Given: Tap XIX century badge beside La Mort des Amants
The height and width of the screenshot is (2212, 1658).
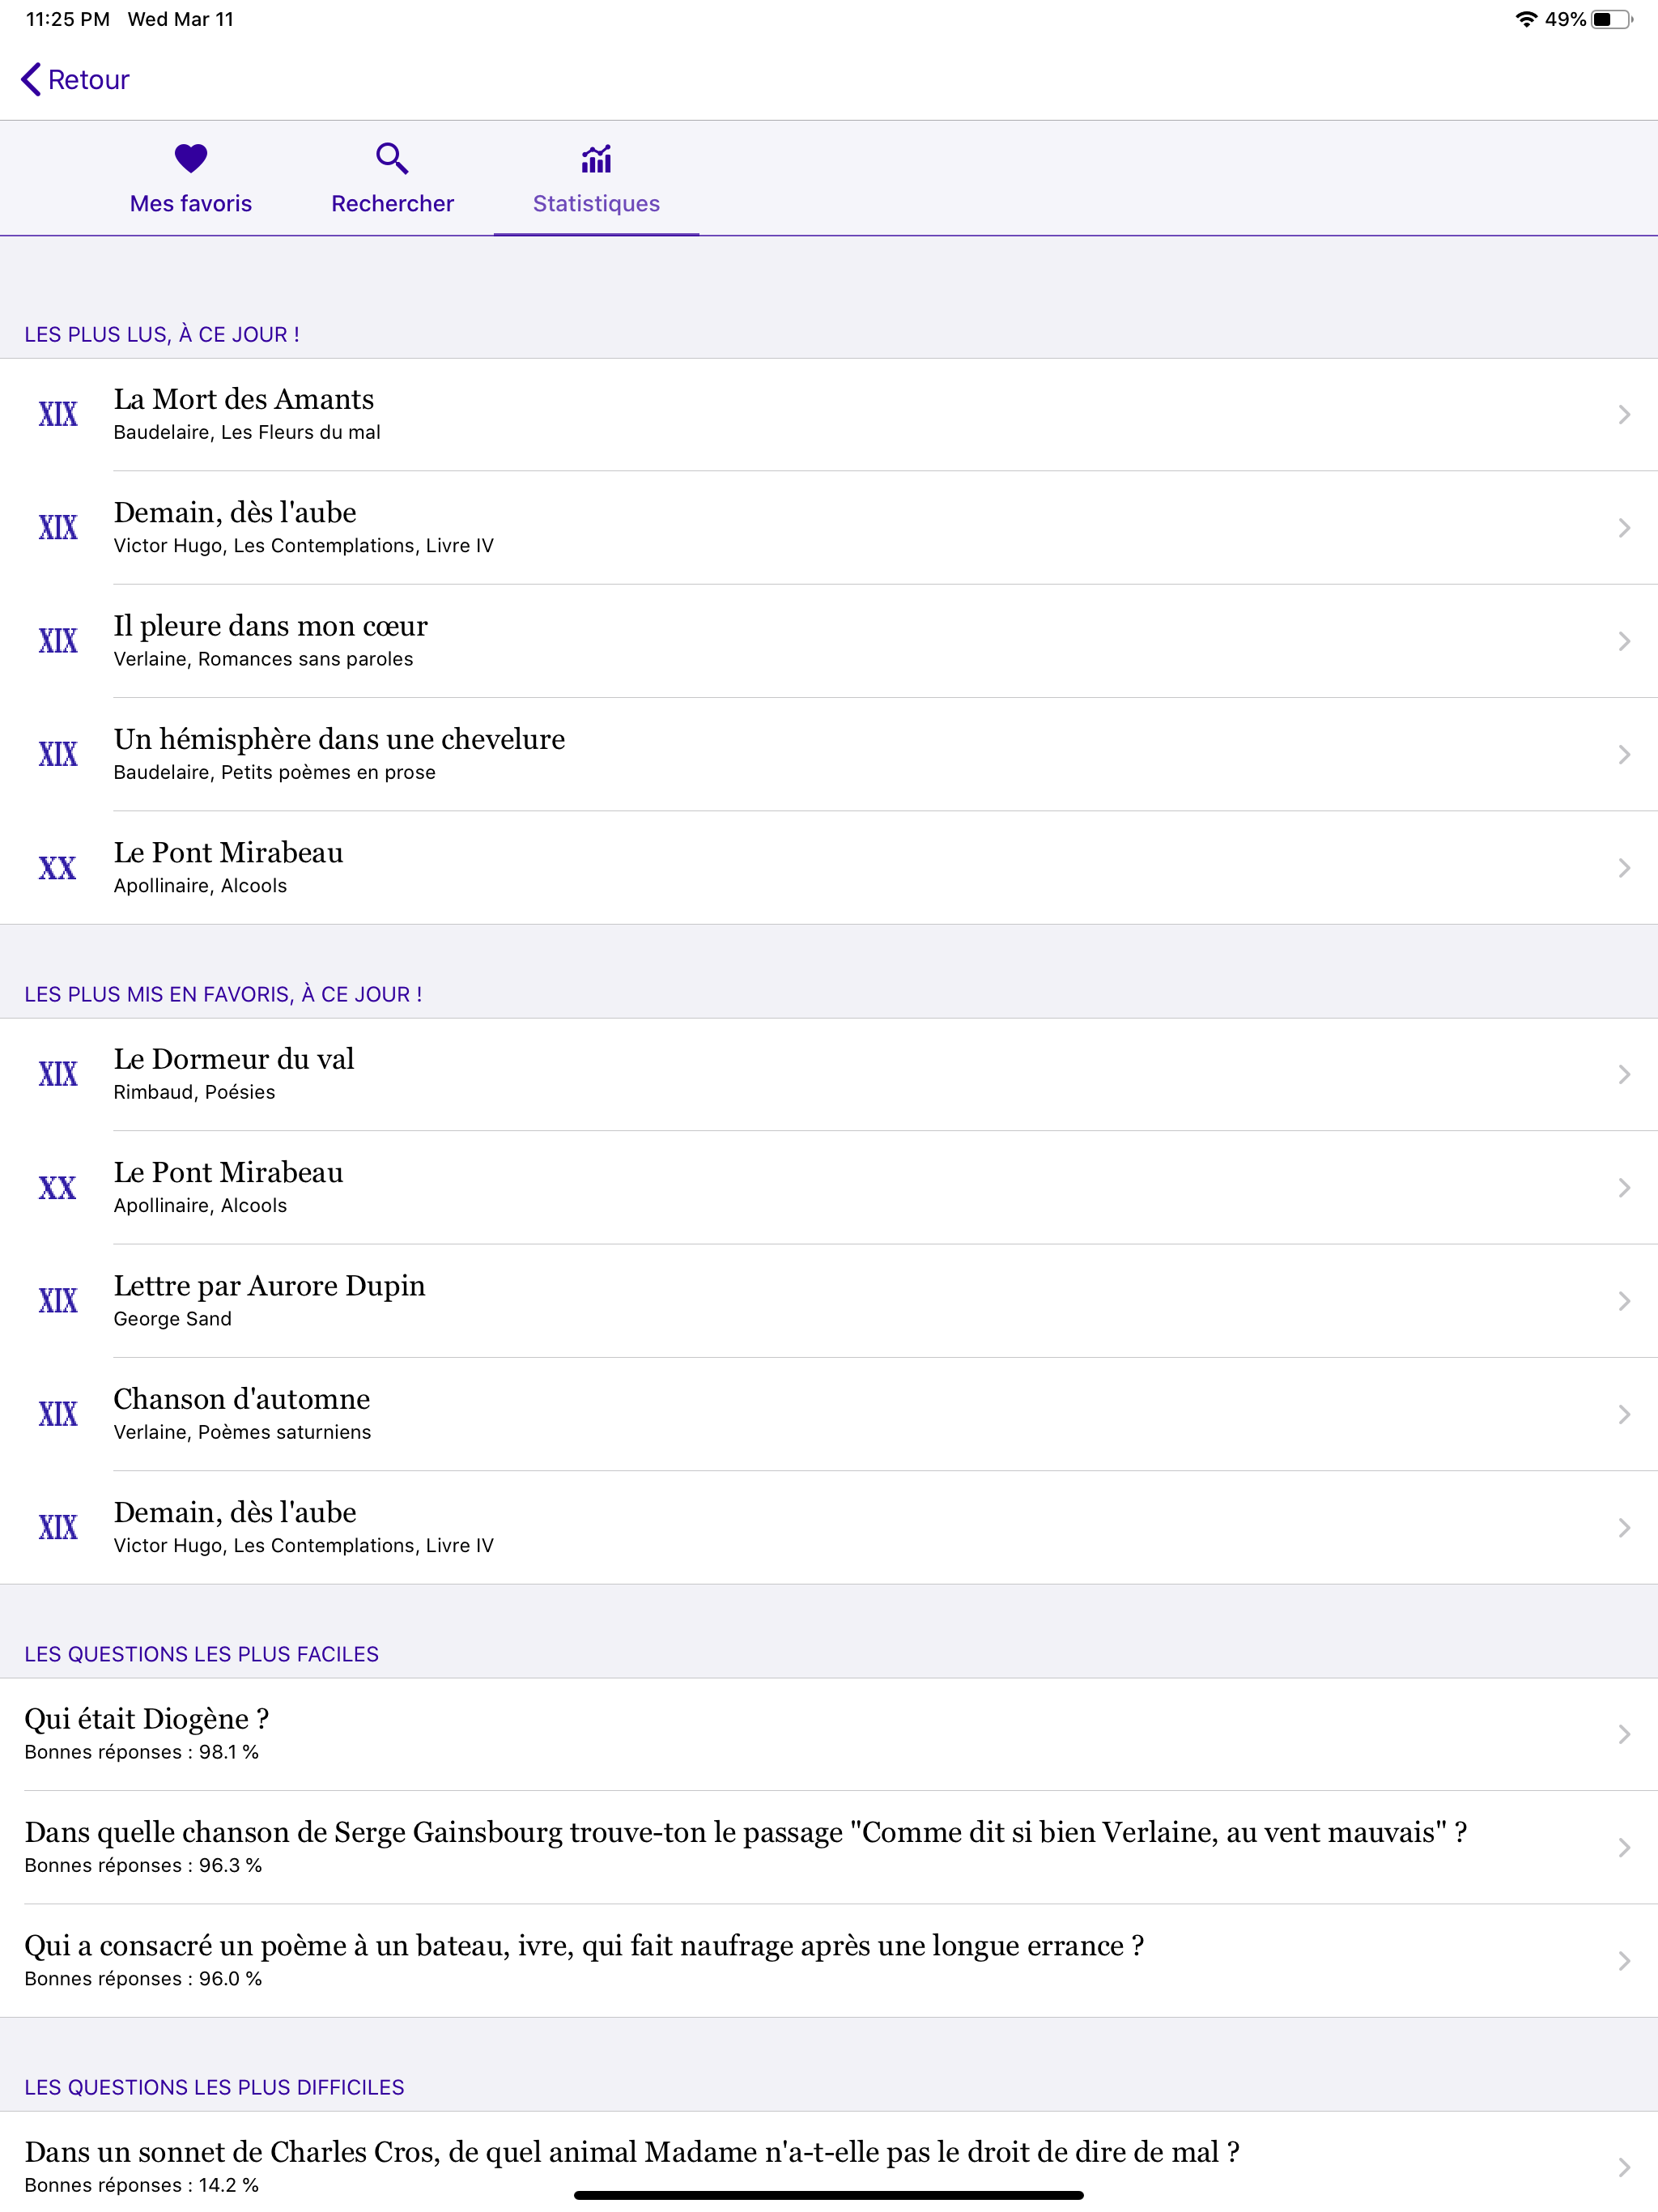Looking at the screenshot, I should [58, 414].
